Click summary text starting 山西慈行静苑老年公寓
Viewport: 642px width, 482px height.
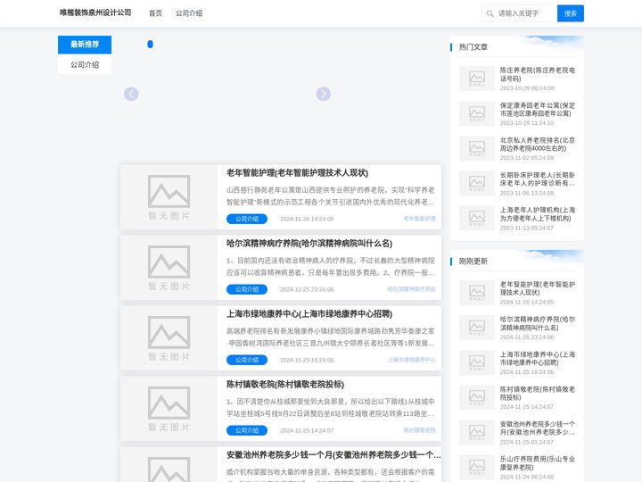[331, 195]
